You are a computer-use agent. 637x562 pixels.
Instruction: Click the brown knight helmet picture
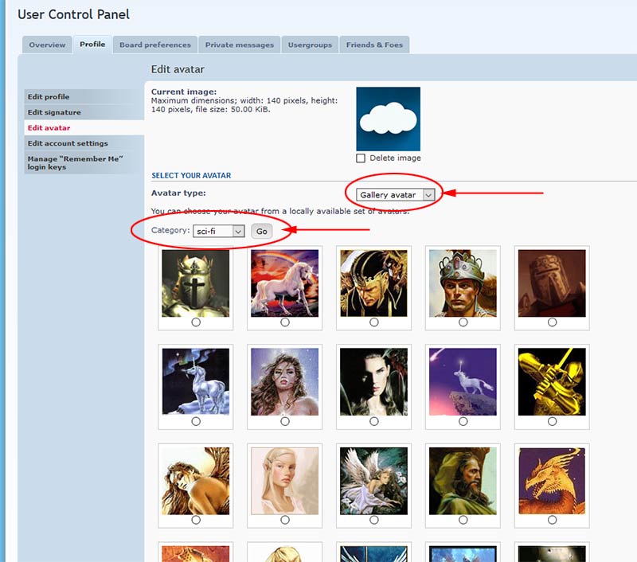[552, 283]
